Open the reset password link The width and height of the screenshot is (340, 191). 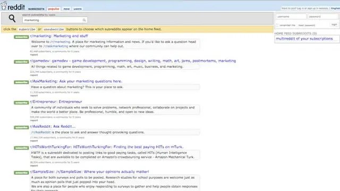tap(307, 25)
